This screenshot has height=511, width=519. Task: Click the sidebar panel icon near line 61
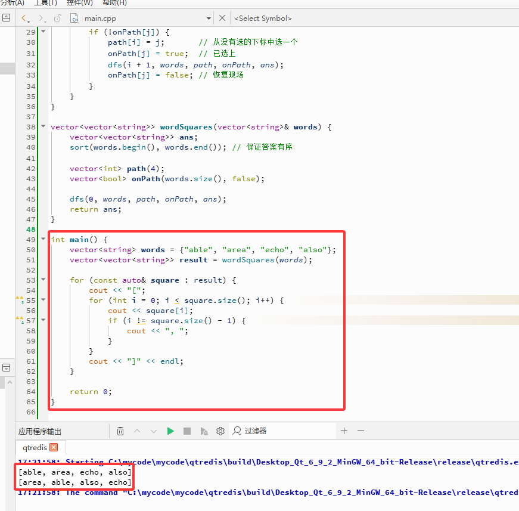[x=7, y=368]
